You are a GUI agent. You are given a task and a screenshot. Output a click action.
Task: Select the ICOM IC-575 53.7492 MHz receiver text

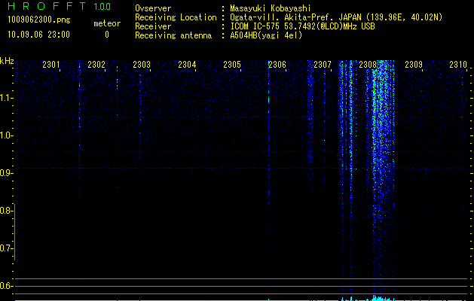pos(303,26)
